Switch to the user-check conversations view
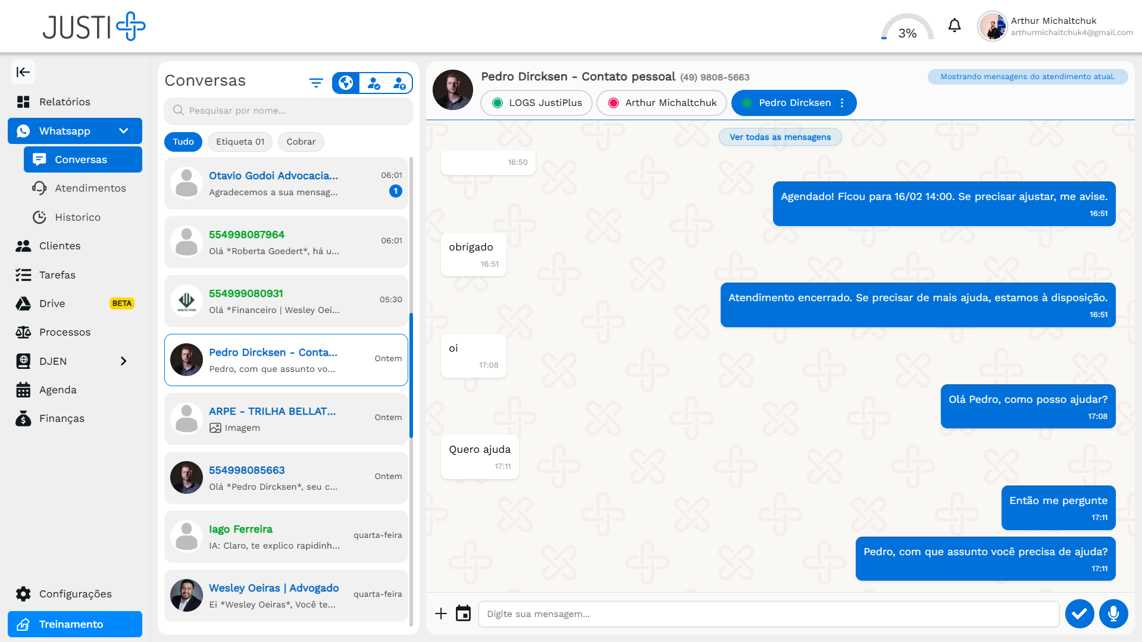 (x=374, y=83)
